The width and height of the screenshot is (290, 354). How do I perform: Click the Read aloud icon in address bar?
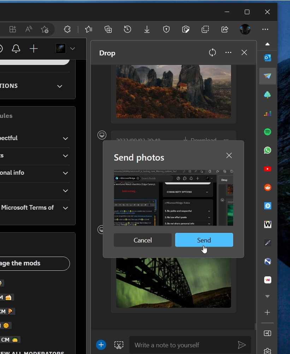pyautogui.click(x=29, y=29)
